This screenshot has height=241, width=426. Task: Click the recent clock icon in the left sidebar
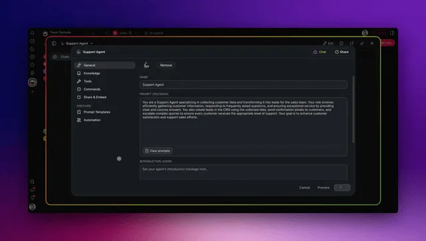33,41
